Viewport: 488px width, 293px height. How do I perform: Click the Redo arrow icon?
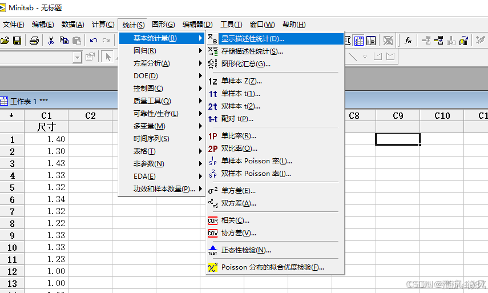tap(106, 41)
